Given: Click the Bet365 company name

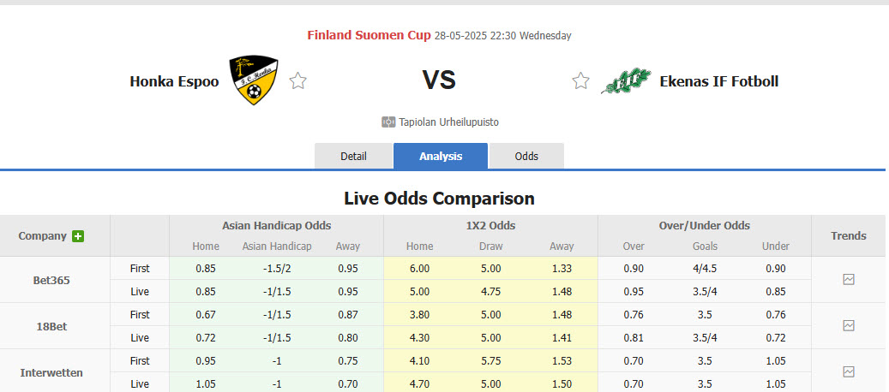Looking at the screenshot, I should (x=51, y=280).
